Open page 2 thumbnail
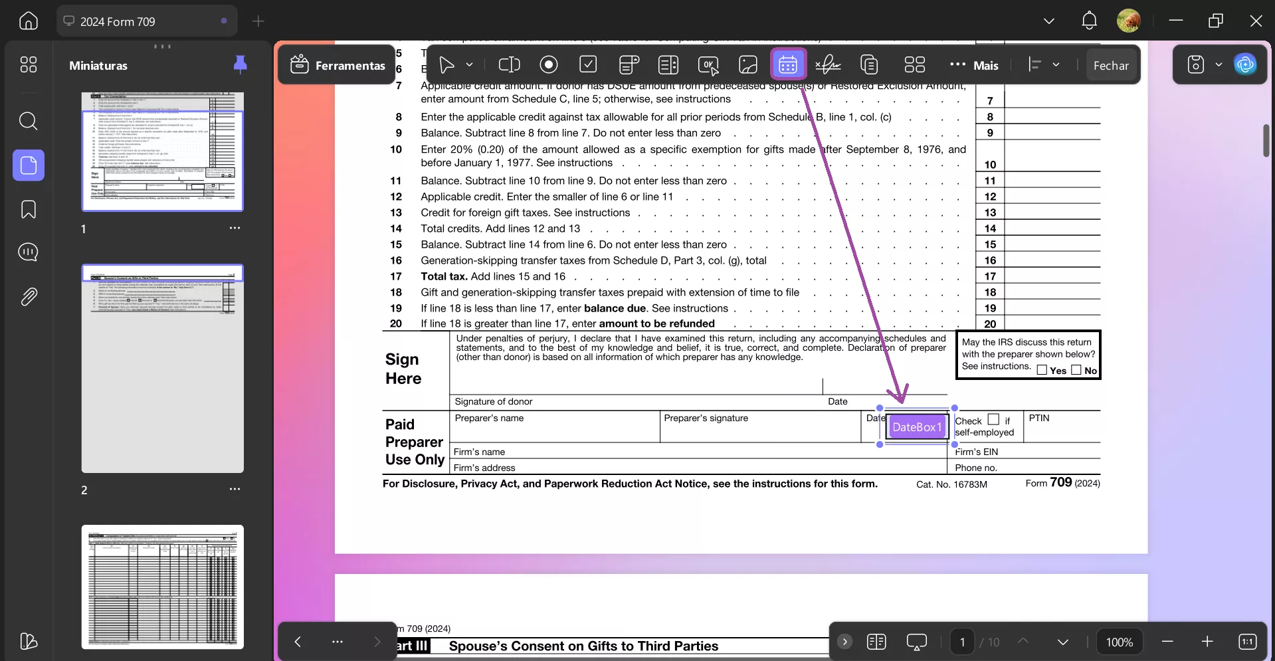Viewport: 1275px width, 661px height. click(162, 369)
